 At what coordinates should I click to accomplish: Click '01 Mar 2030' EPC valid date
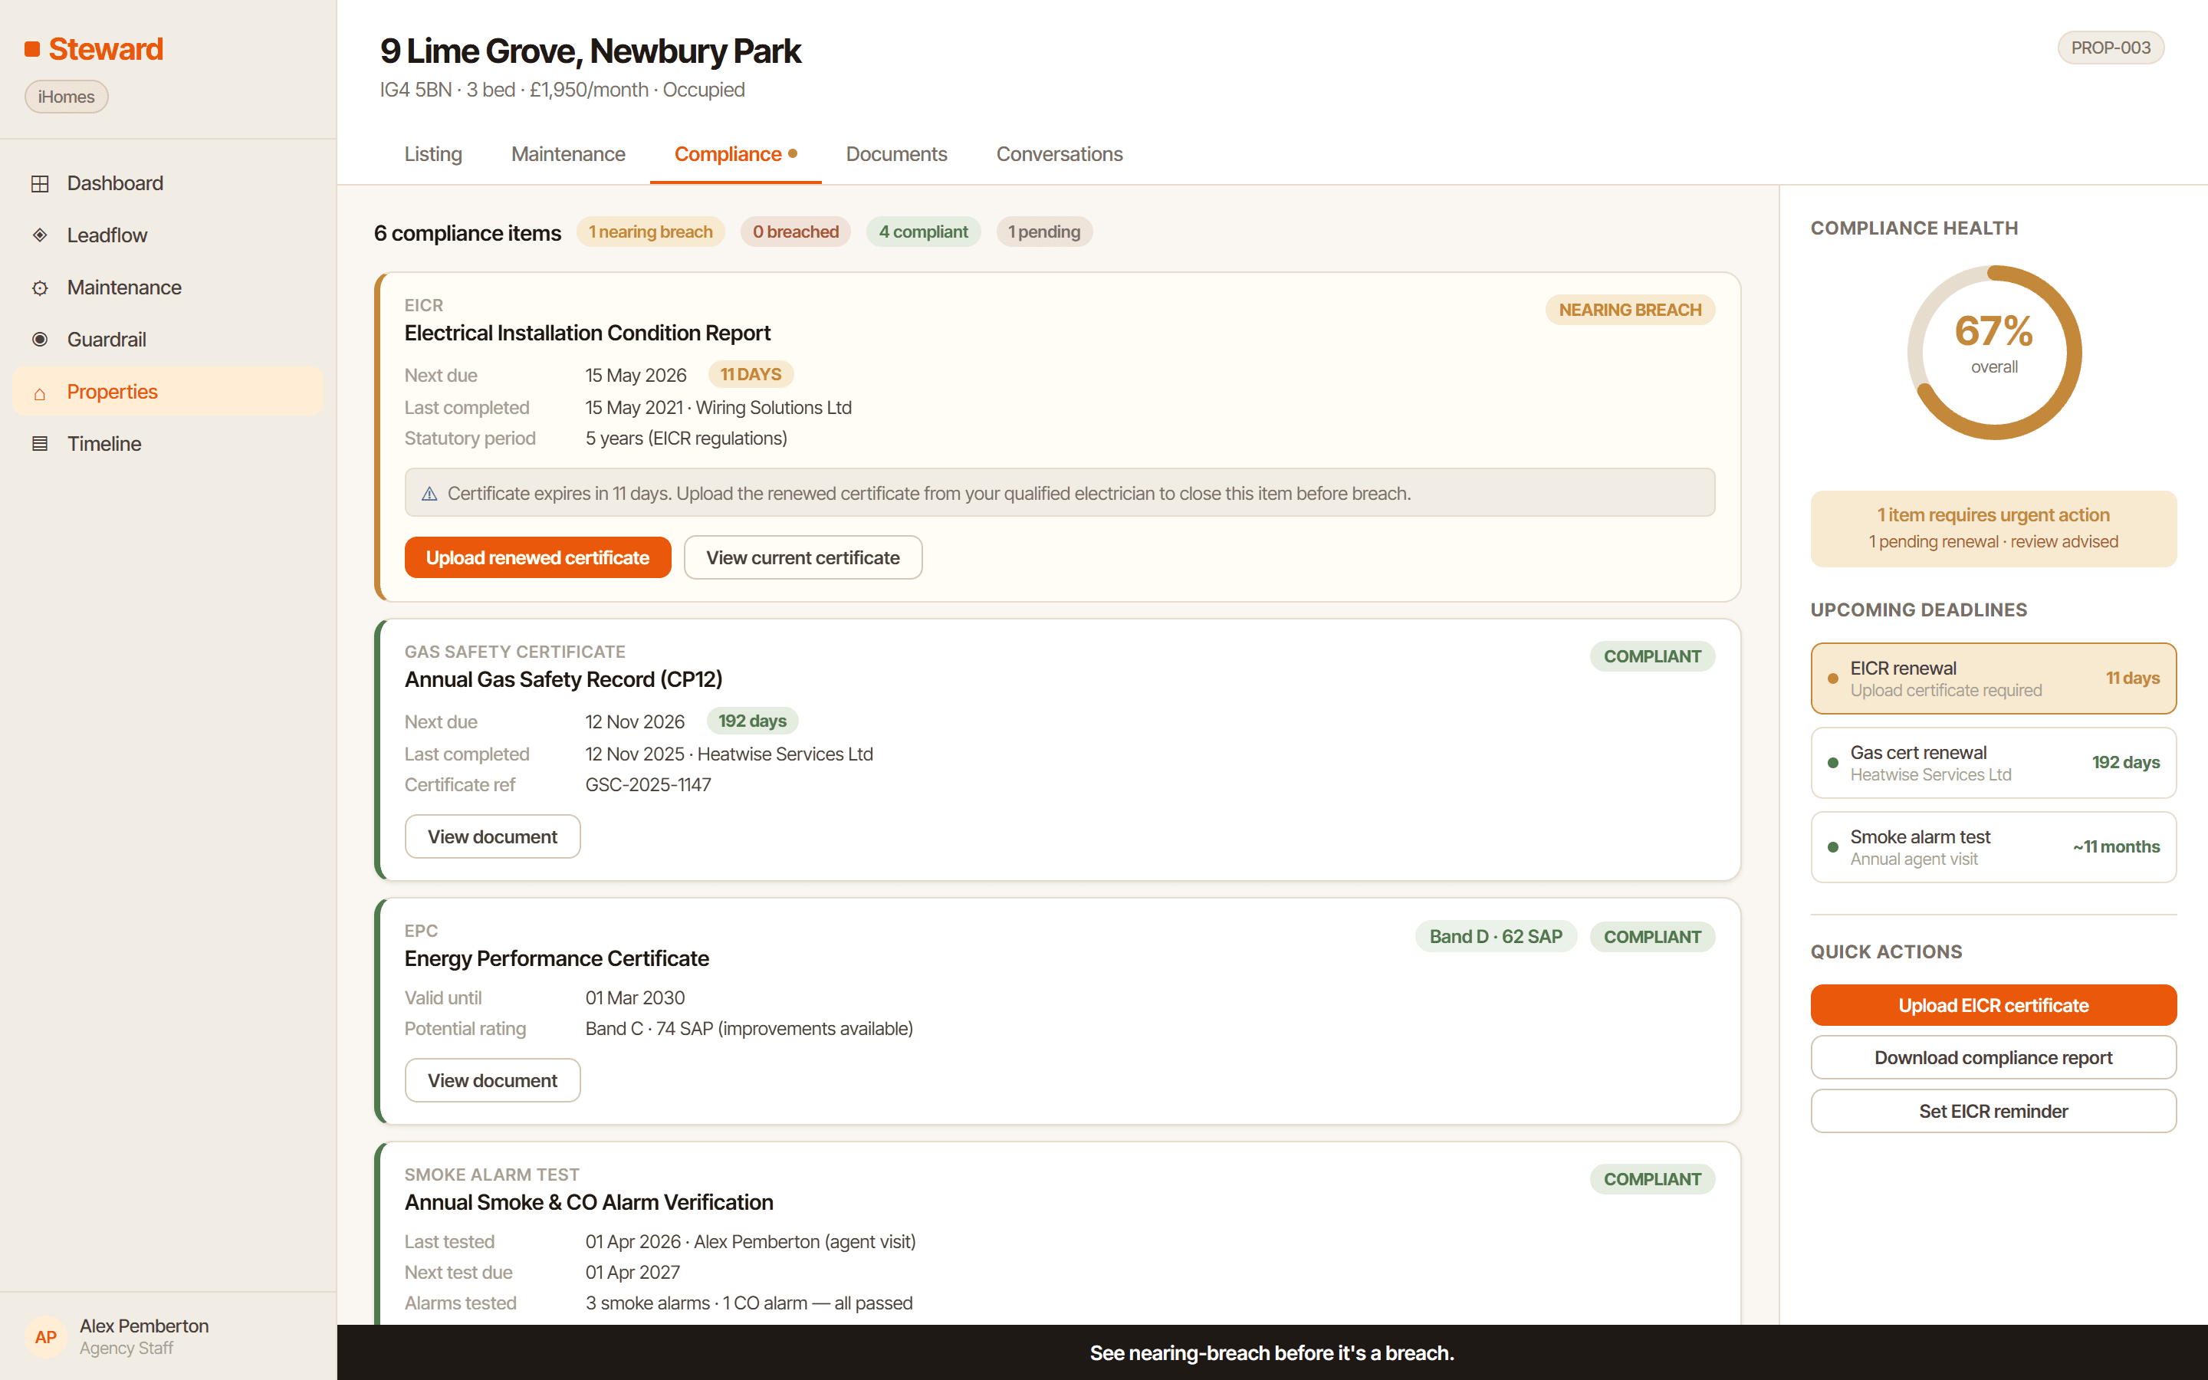pyautogui.click(x=635, y=997)
